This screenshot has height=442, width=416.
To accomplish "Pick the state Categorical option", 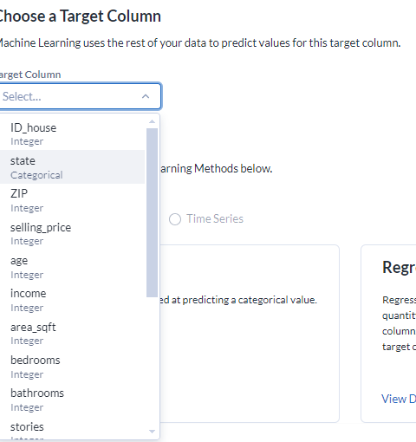I will tap(72, 167).
